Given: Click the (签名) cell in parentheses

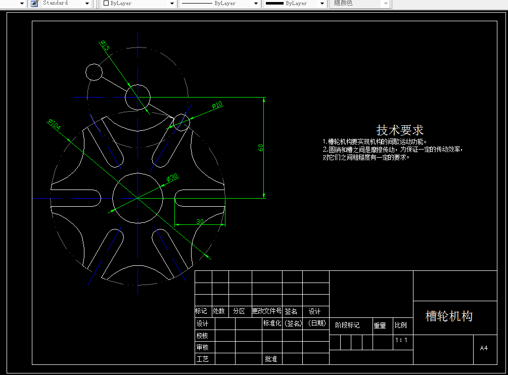Looking at the screenshot, I should (x=293, y=323).
